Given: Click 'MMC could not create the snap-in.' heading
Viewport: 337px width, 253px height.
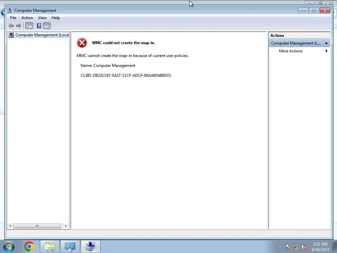Looking at the screenshot, I should 124,43.
